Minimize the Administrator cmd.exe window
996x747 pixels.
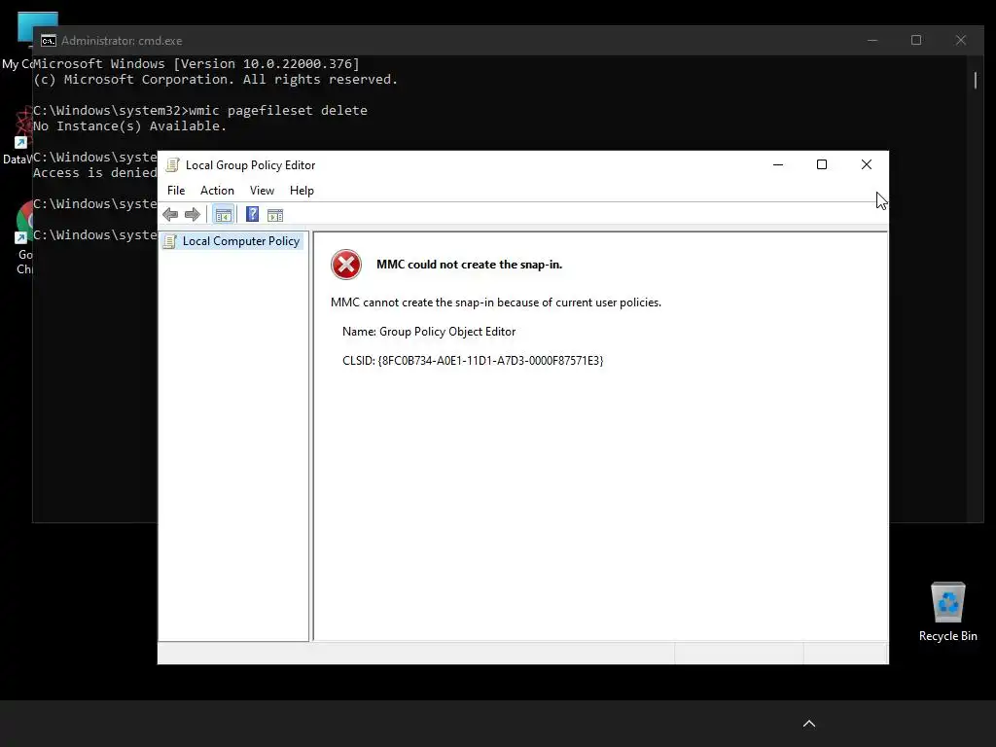tap(872, 41)
